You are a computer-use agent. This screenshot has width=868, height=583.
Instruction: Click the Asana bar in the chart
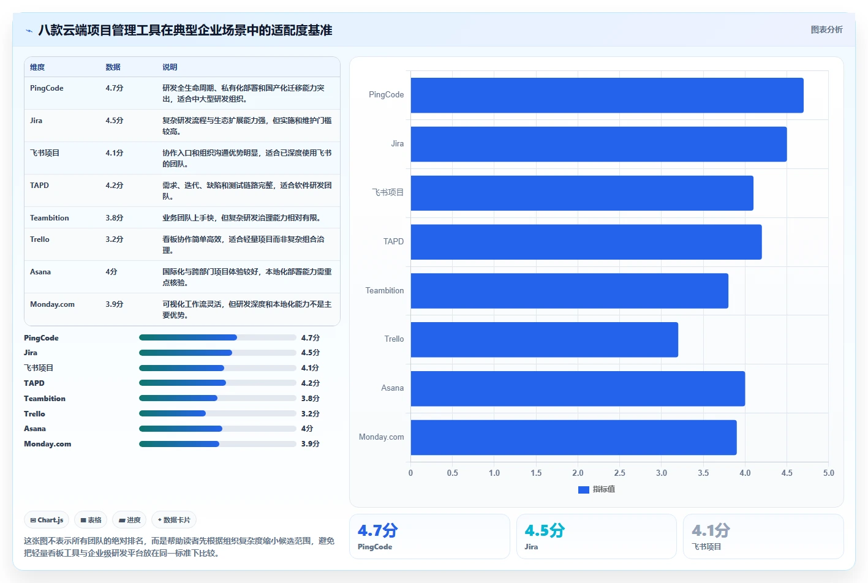[x=578, y=388]
